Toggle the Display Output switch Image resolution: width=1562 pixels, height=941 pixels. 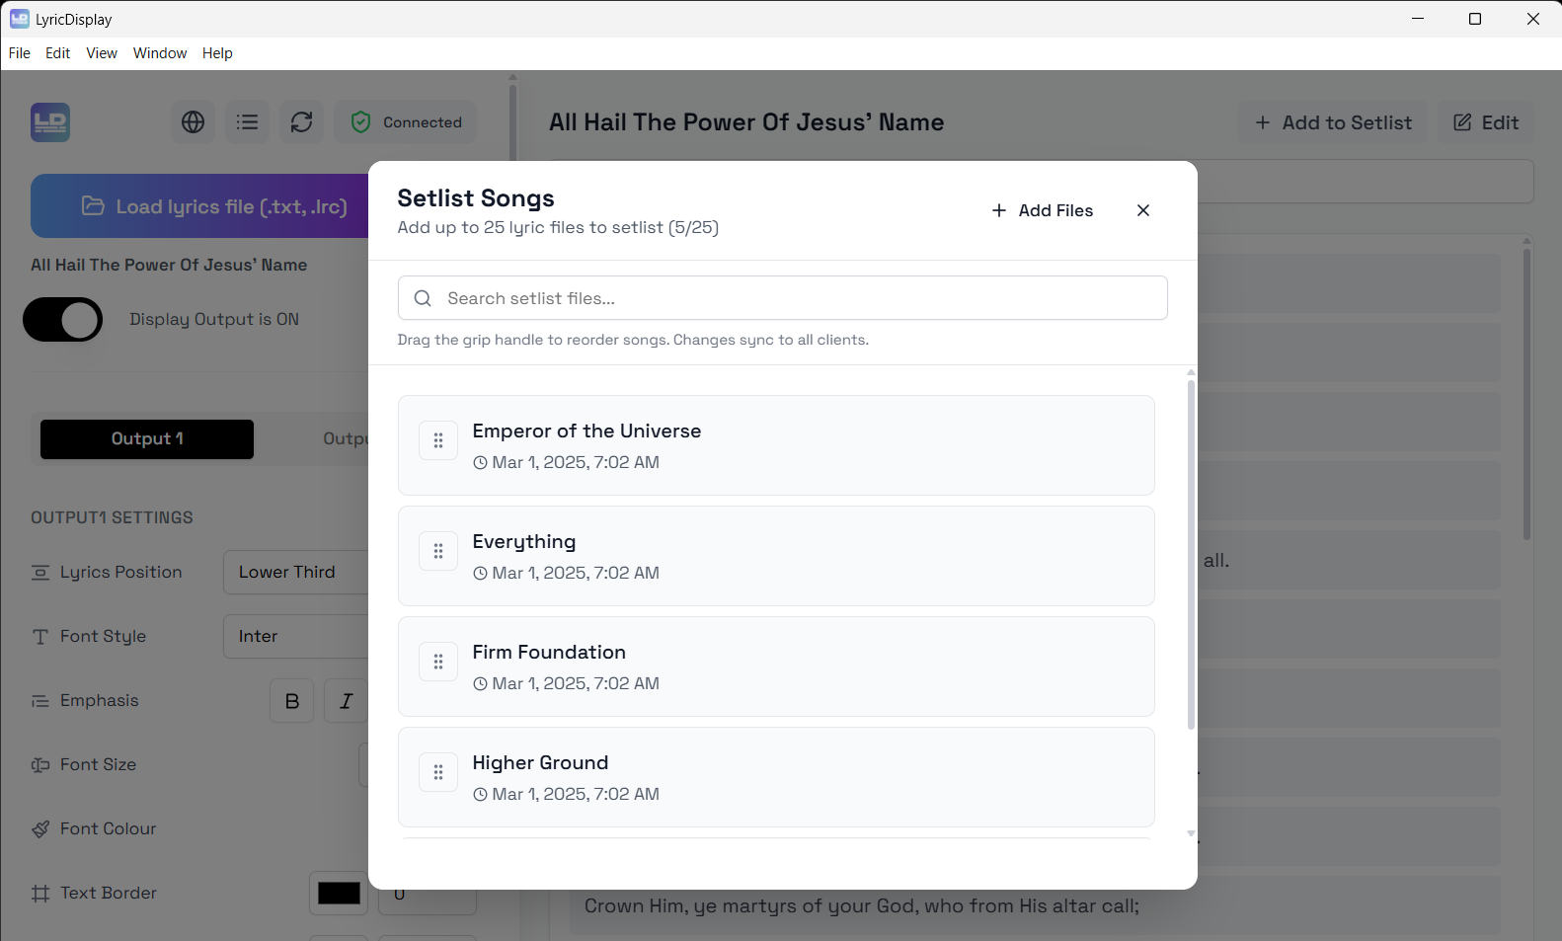point(63,320)
